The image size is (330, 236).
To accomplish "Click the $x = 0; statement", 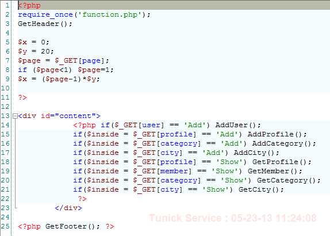I will pyautogui.click(x=34, y=42).
